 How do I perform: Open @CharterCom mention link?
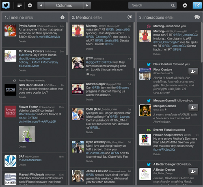(x=95, y=153)
